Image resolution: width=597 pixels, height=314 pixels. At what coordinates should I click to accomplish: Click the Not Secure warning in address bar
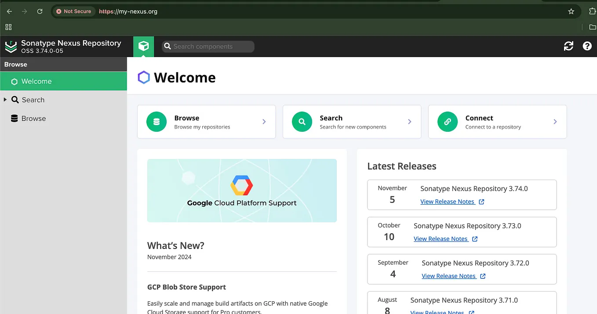tap(73, 11)
